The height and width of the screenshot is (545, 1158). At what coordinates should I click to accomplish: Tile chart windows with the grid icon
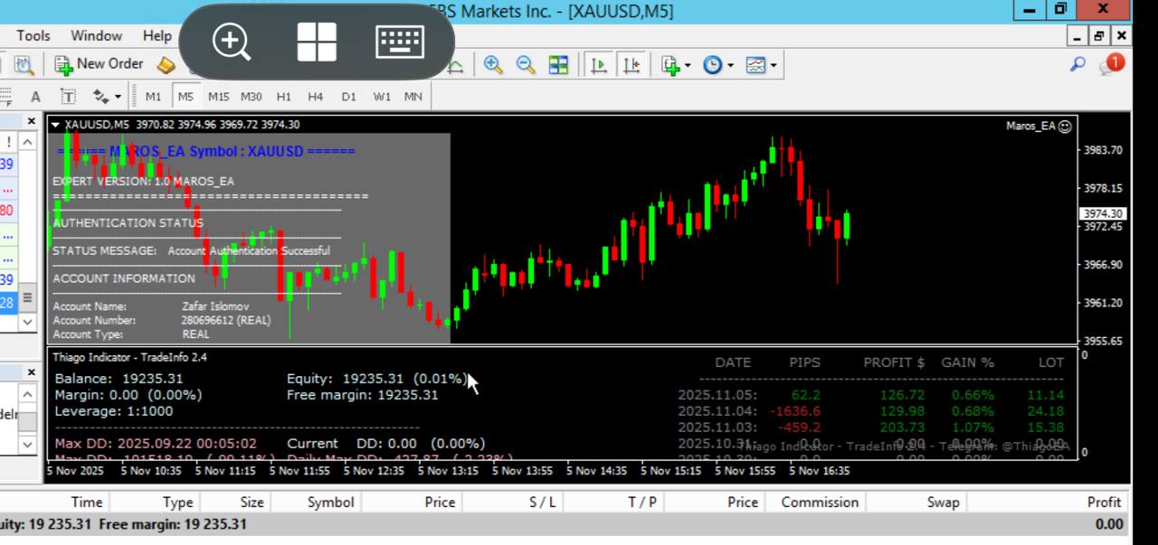[559, 65]
